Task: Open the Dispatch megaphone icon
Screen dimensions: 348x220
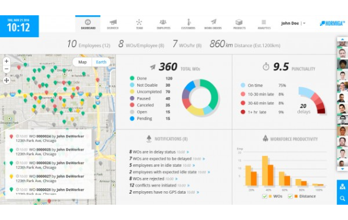Action: click(x=113, y=23)
